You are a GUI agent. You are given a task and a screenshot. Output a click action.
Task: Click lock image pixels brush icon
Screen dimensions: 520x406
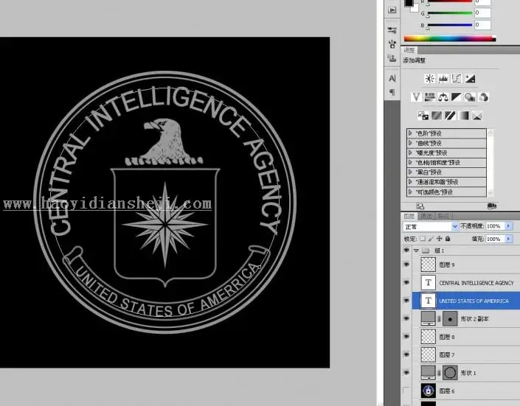tap(431, 239)
